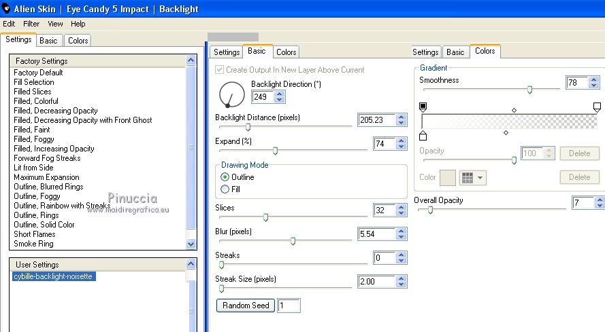
Task: Click the Random Seed value field
Action: (289, 306)
